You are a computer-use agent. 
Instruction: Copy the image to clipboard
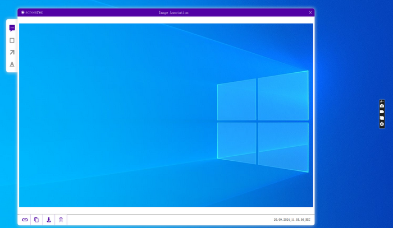pyautogui.click(x=36, y=220)
